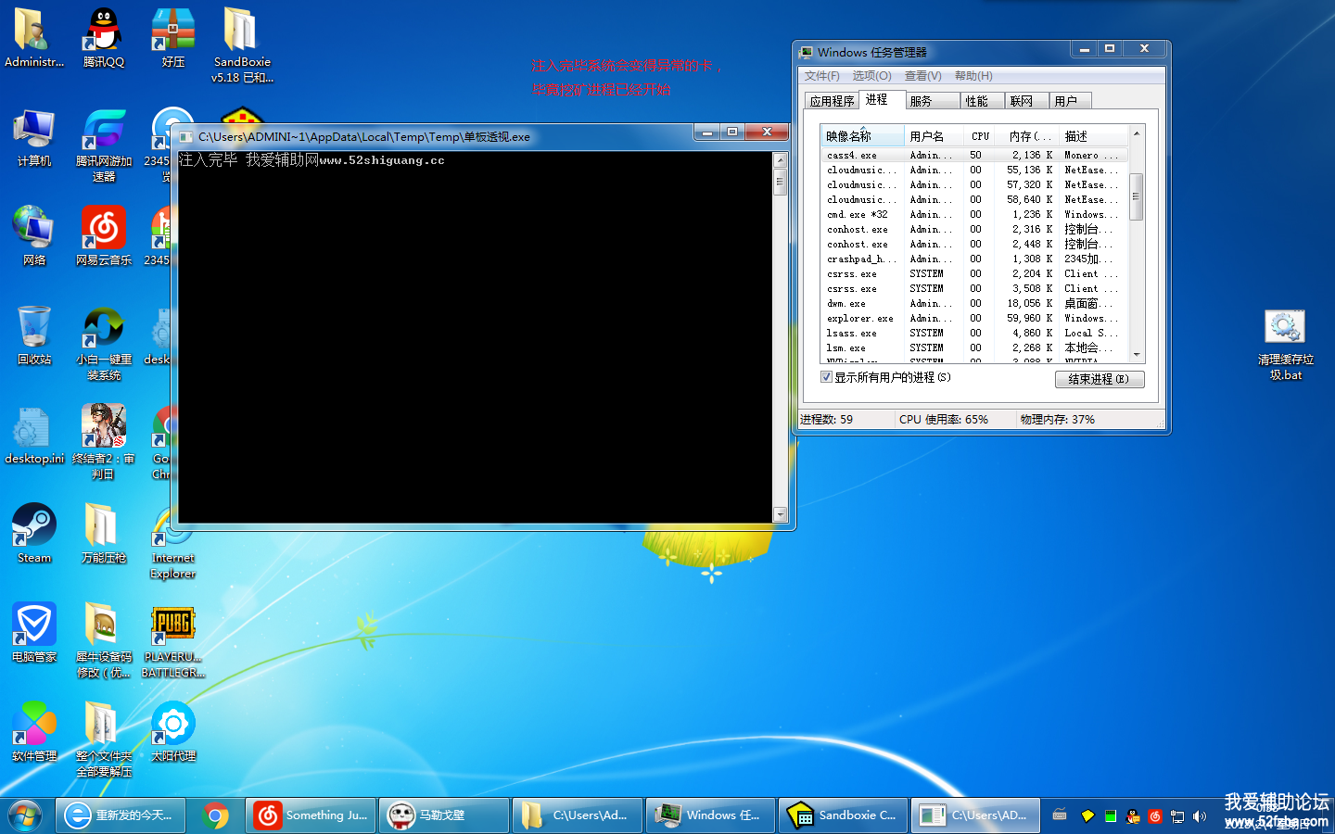Click the Chrome icon in the taskbar

(x=216, y=815)
